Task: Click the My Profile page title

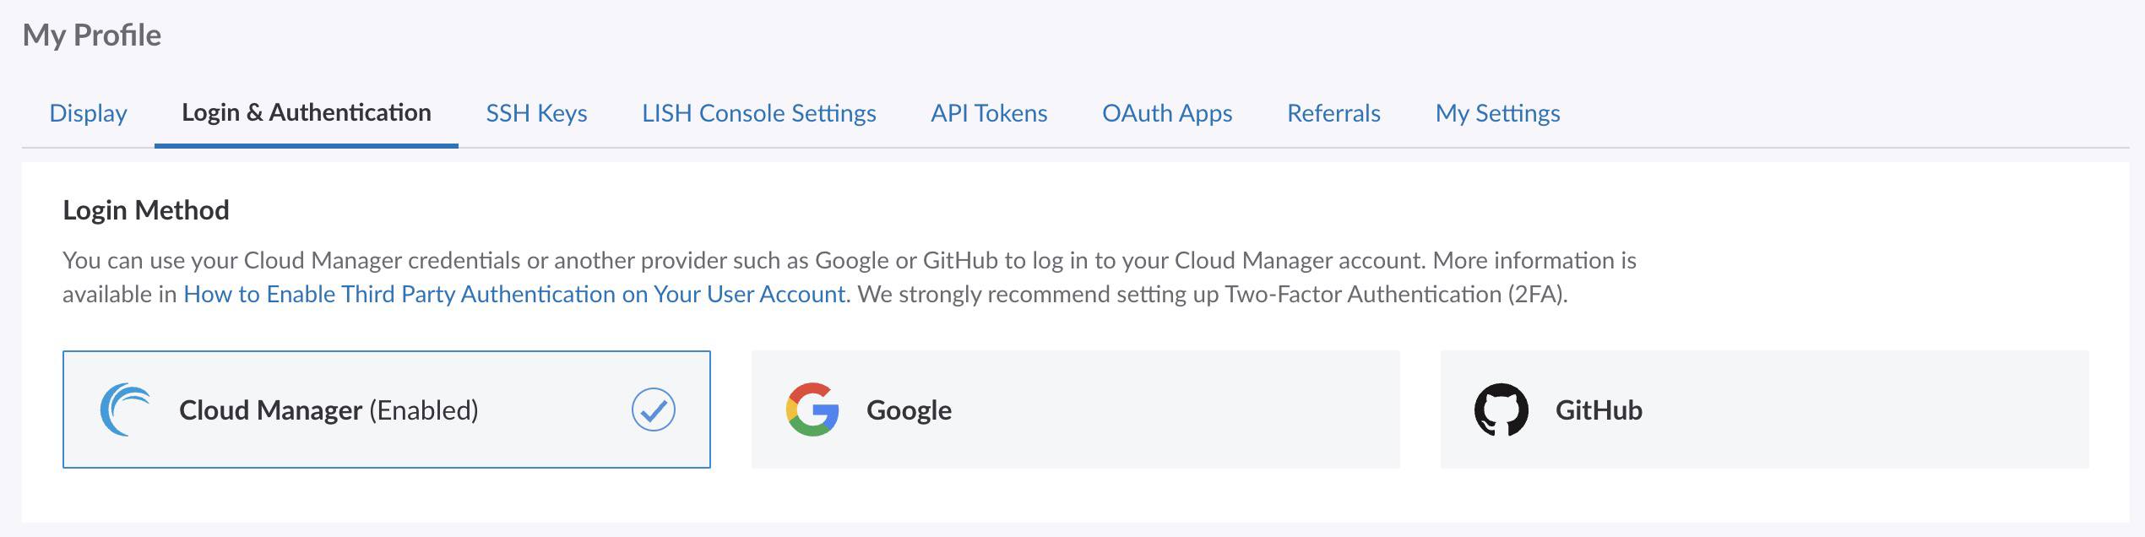Action: pyautogui.click(x=92, y=35)
